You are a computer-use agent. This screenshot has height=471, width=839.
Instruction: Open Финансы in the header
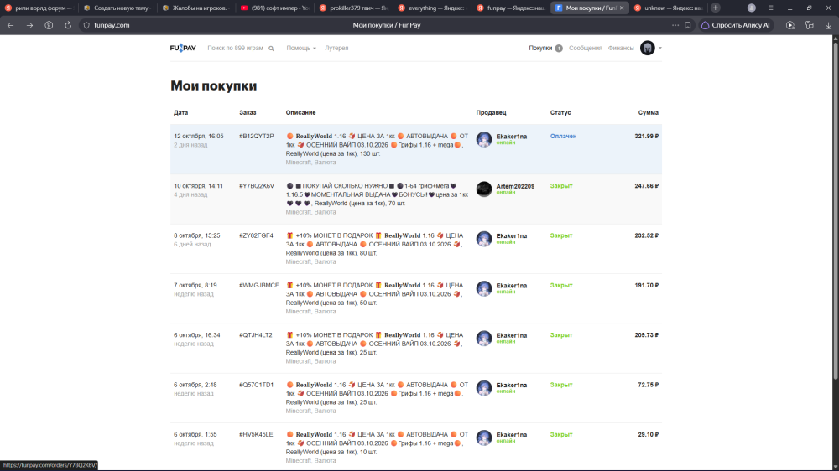pos(621,48)
